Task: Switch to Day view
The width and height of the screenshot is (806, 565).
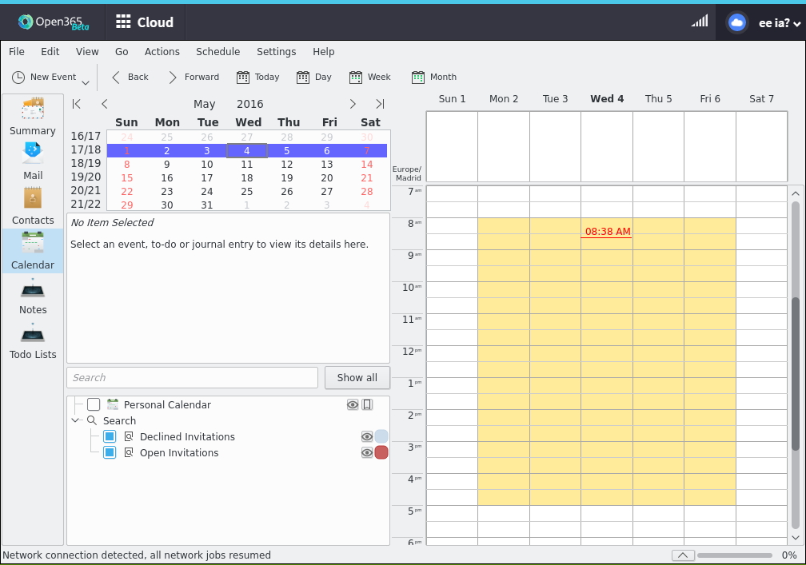Action: [314, 77]
